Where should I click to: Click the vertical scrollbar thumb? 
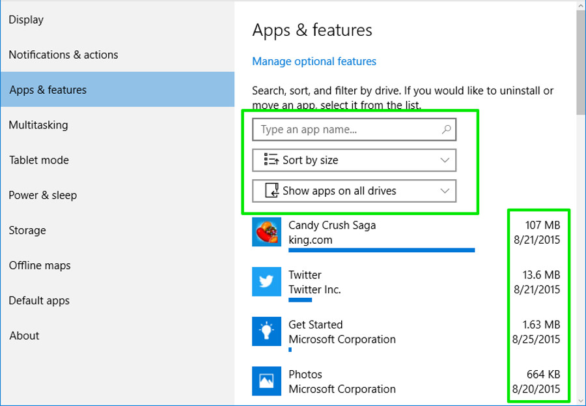581,62
